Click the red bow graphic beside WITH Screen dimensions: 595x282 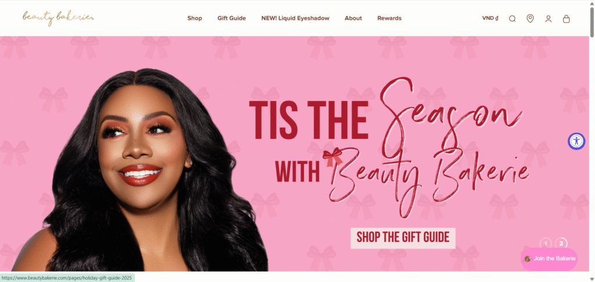point(333,157)
